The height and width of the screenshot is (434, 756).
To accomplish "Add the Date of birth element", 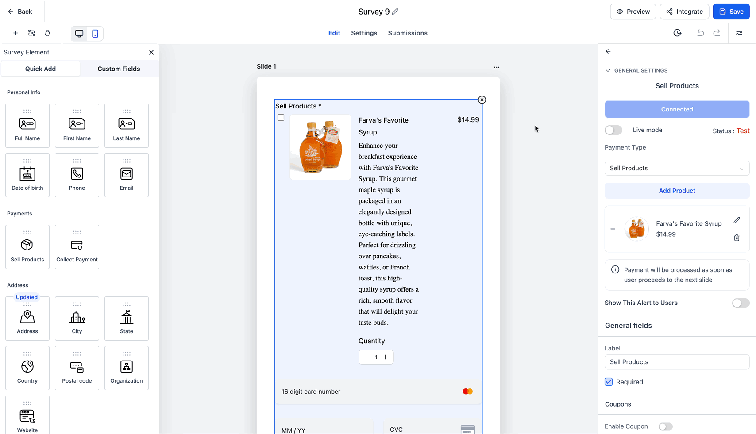I will click(x=27, y=175).
